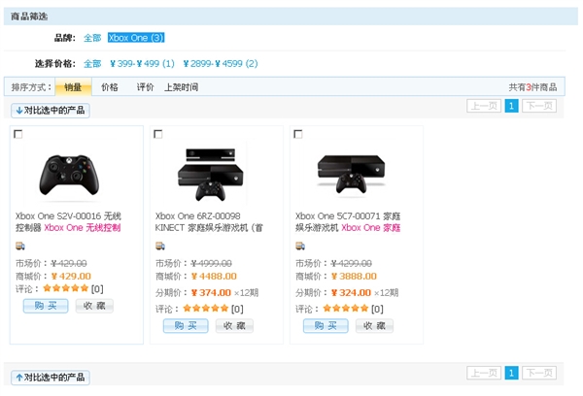The image size is (583, 396).
Task: Sort products by 上架时间
Action: click(181, 87)
